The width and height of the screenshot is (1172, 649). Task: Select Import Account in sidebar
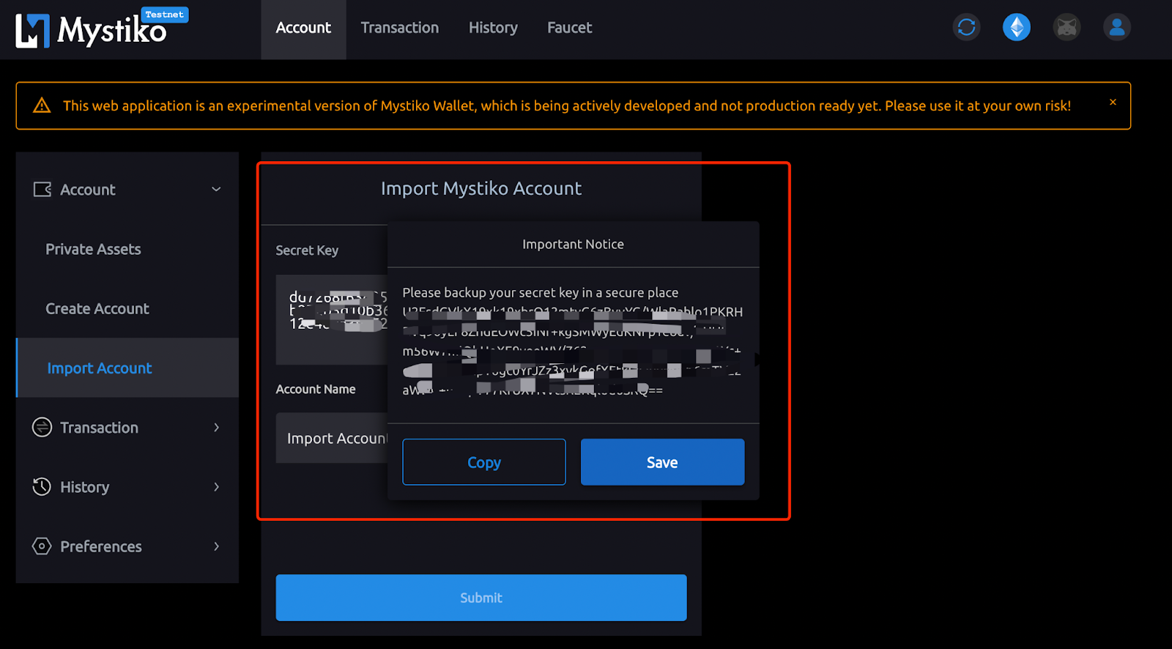(x=127, y=368)
